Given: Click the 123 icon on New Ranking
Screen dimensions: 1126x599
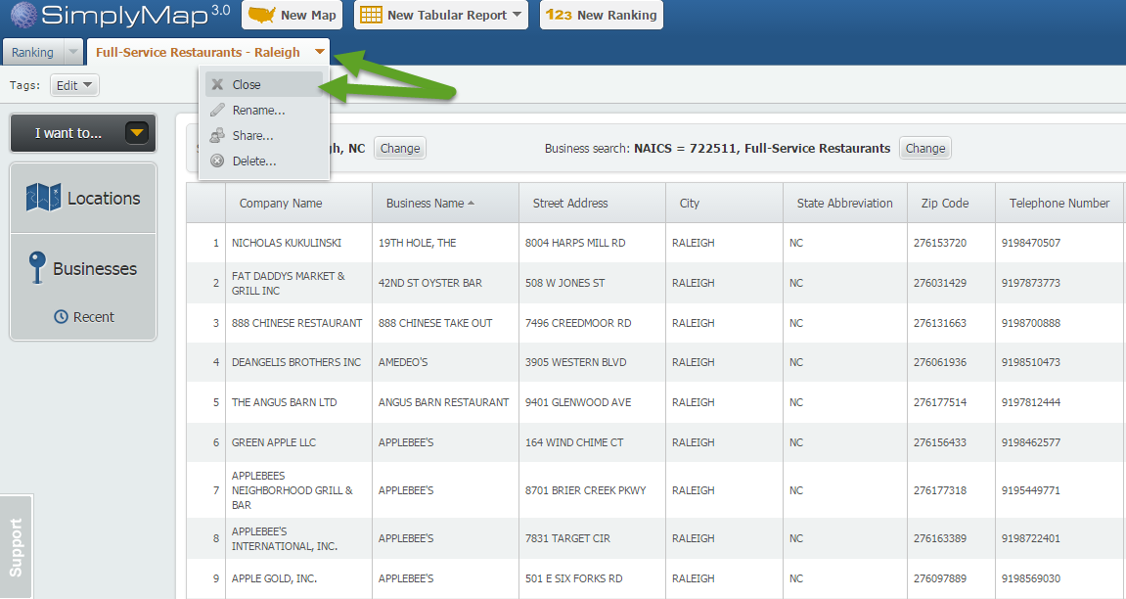Looking at the screenshot, I should [559, 15].
